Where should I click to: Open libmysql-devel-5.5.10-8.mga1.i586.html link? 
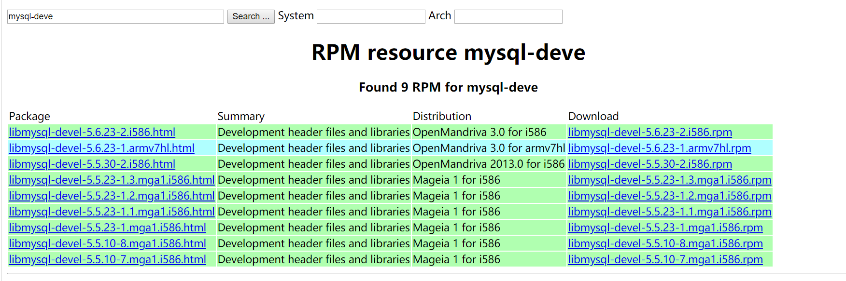tap(108, 243)
